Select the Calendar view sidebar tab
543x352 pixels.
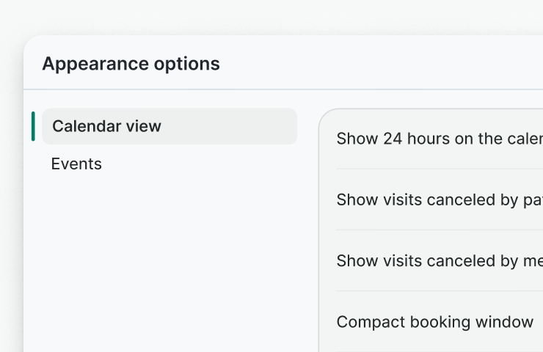click(106, 126)
